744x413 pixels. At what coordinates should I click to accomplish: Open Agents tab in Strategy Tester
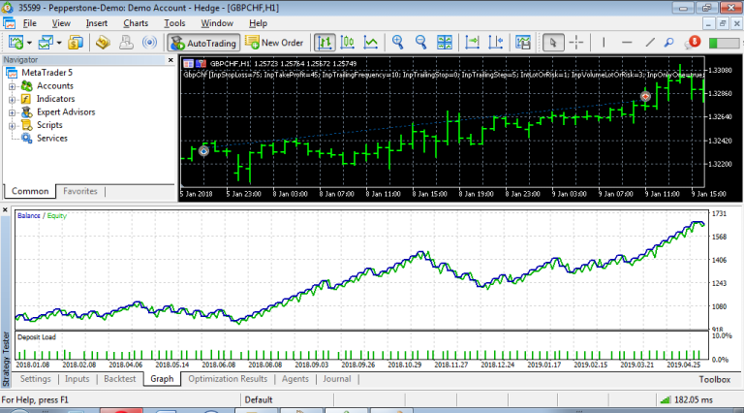[x=295, y=379]
